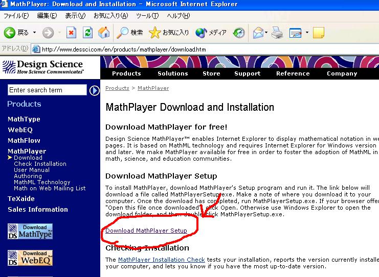Open Sales Information sidebar link

38,209
